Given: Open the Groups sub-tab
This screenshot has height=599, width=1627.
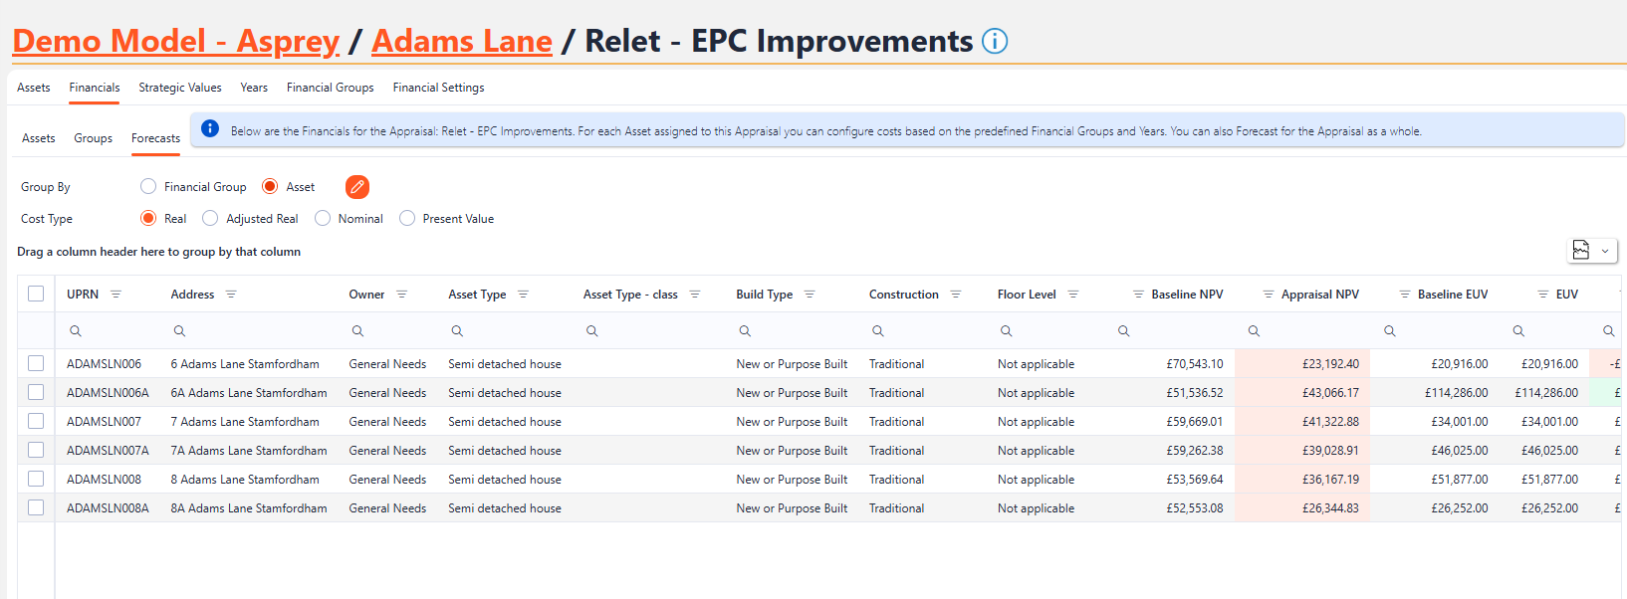Looking at the screenshot, I should (x=93, y=138).
